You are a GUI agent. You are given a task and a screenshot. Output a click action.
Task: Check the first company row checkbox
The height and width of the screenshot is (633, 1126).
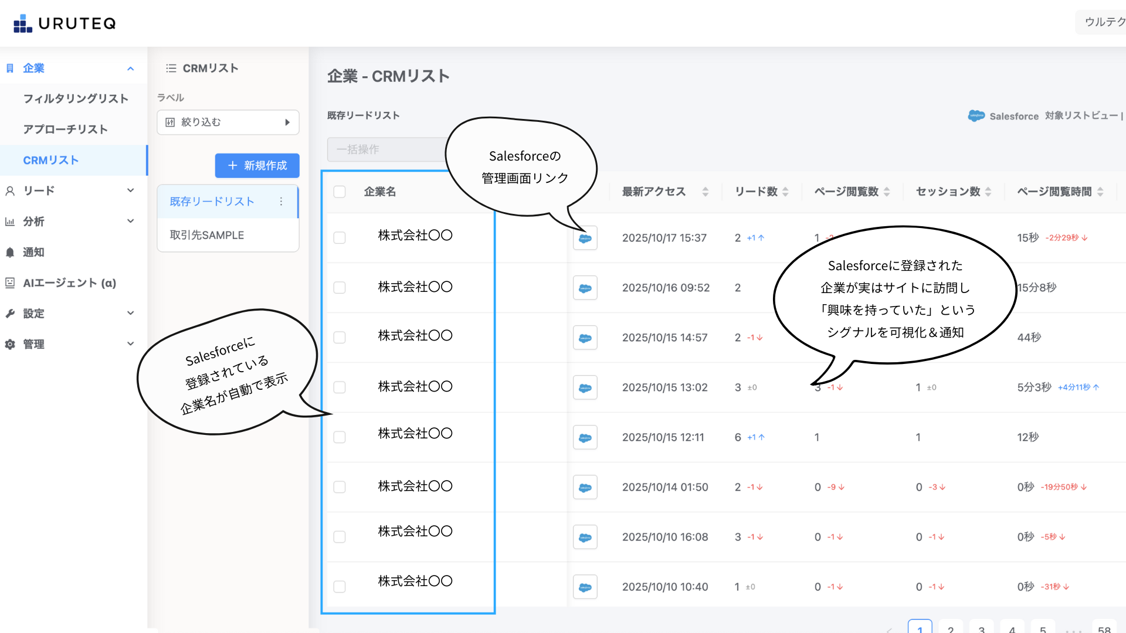click(x=340, y=238)
